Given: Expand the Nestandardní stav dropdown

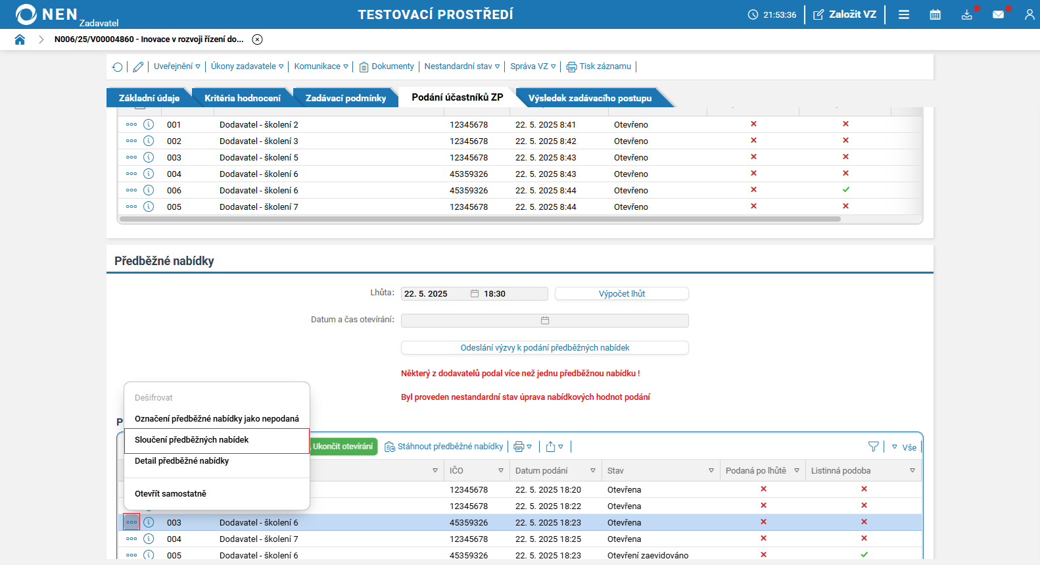Looking at the screenshot, I should [462, 66].
